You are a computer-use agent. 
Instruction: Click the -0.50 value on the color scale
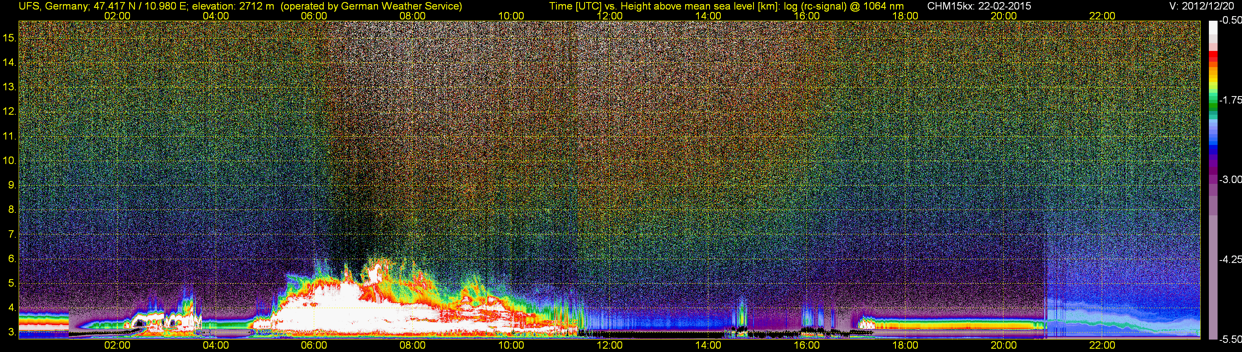[1230, 20]
